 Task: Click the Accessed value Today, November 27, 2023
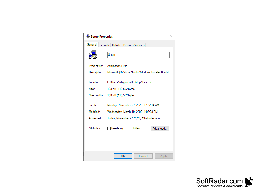[134, 118]
